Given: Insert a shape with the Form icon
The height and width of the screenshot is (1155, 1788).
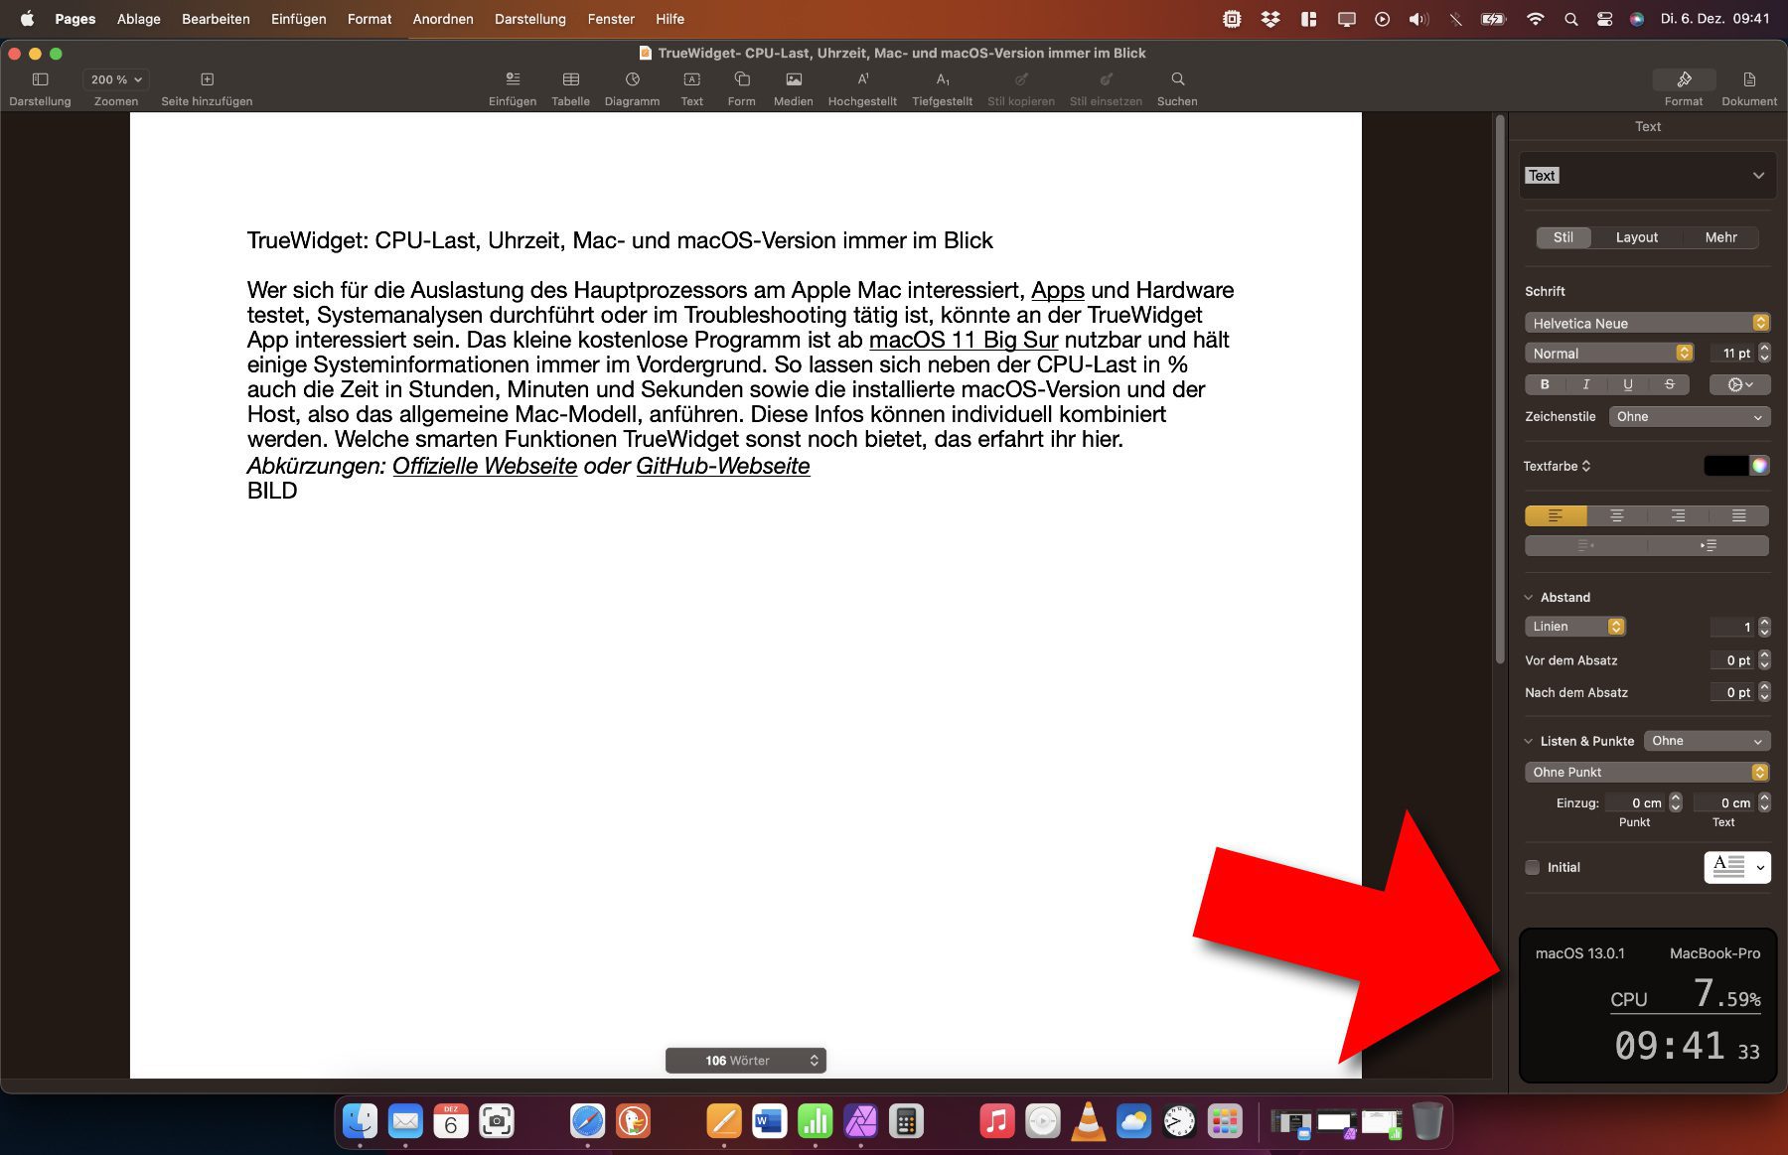Looking at the screenshot, I should (742, 79).
